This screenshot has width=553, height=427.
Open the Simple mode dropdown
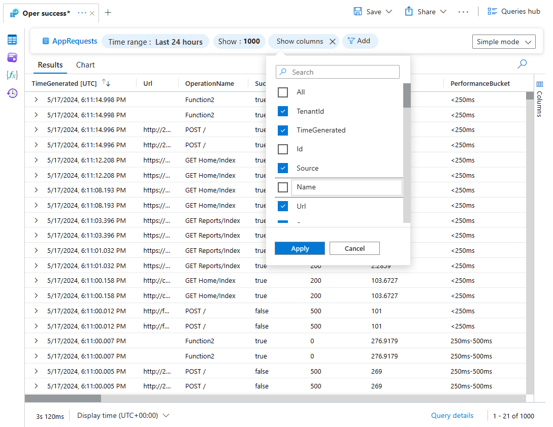point(504,42)
